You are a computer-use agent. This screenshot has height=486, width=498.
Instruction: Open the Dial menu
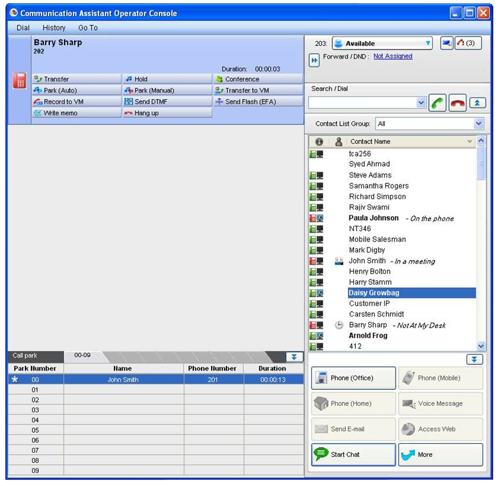(23, 28)
